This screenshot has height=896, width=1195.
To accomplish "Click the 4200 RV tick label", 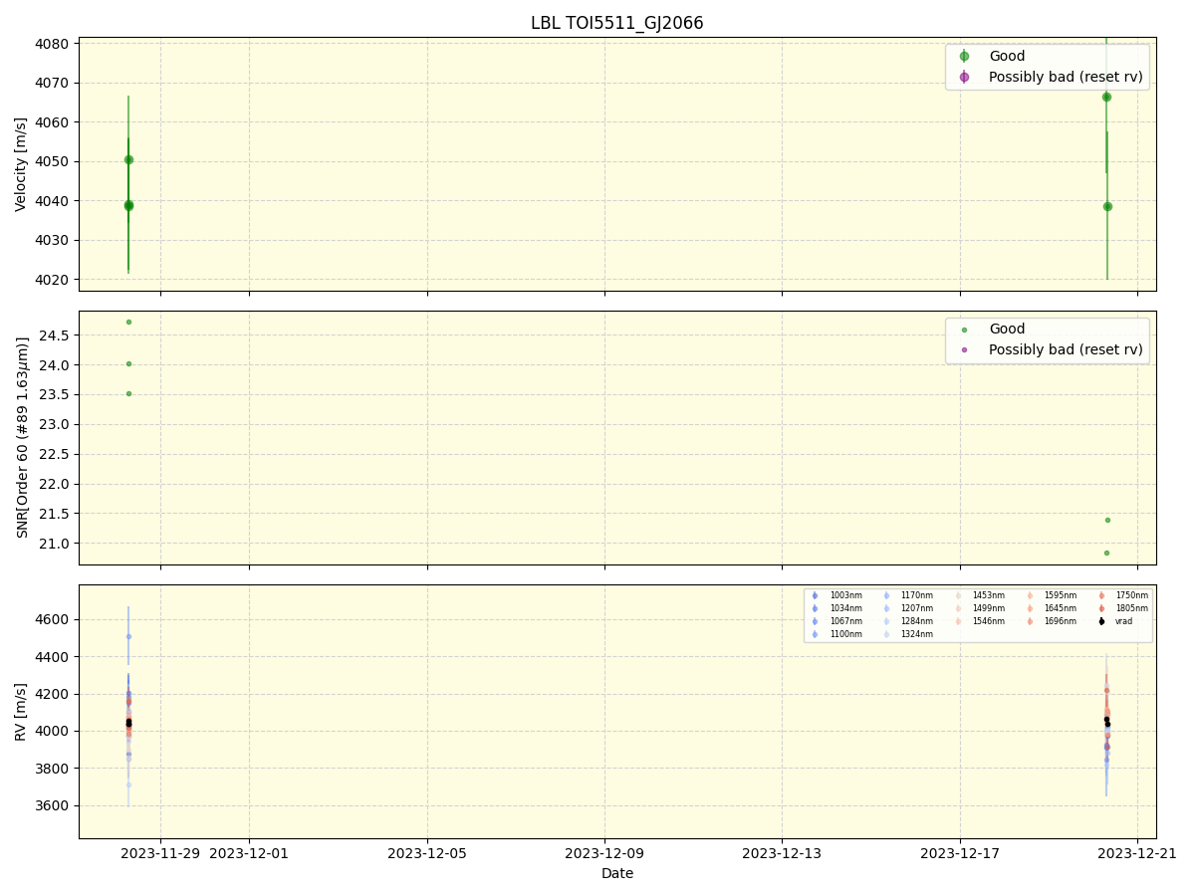I will pyautogui.click(x=53, y=694).
